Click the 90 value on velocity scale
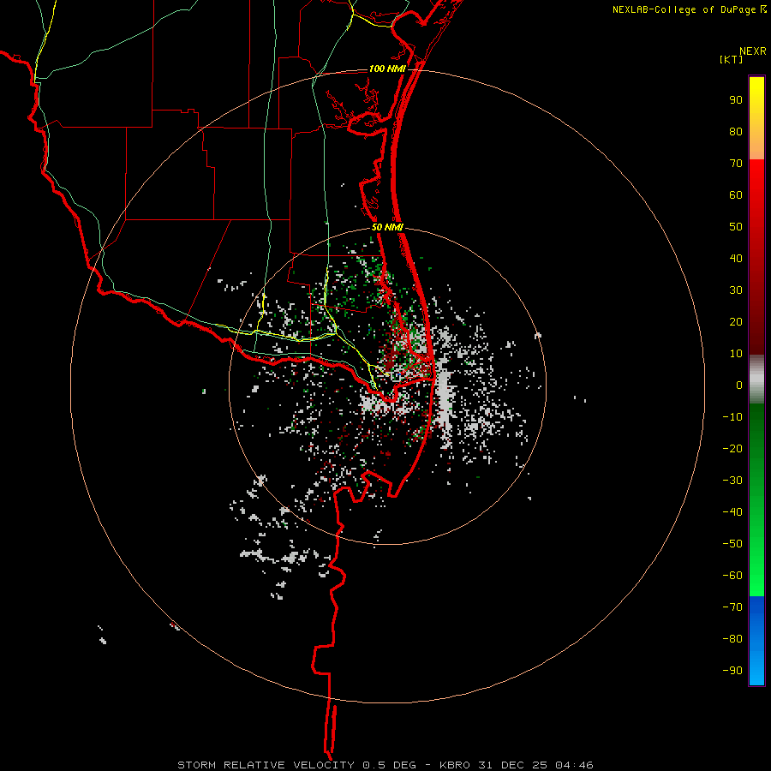The image size is (771, 771). 736,100
